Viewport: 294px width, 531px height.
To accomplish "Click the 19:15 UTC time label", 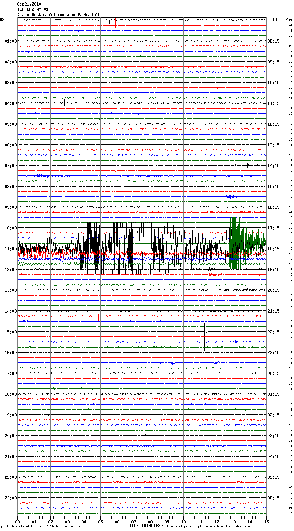I will tap(274, 270).
